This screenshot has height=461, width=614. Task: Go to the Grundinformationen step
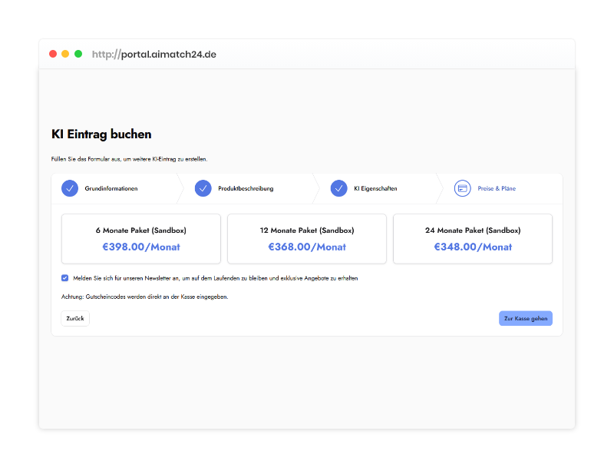(111, 188)
